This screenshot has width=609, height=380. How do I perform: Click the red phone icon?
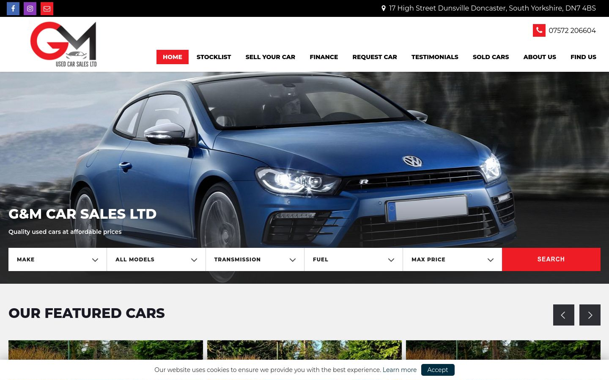[539, 30]
